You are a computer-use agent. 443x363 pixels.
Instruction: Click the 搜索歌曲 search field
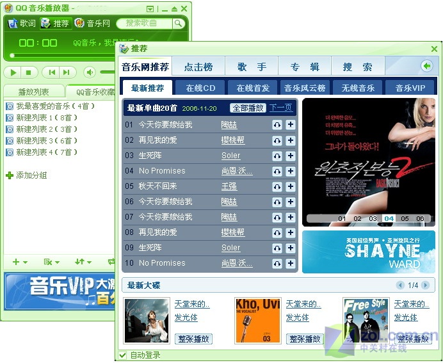pos(144,24)
